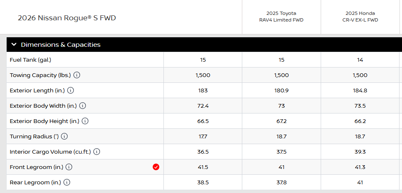Open Turning Radius info icon

point(64,136)
